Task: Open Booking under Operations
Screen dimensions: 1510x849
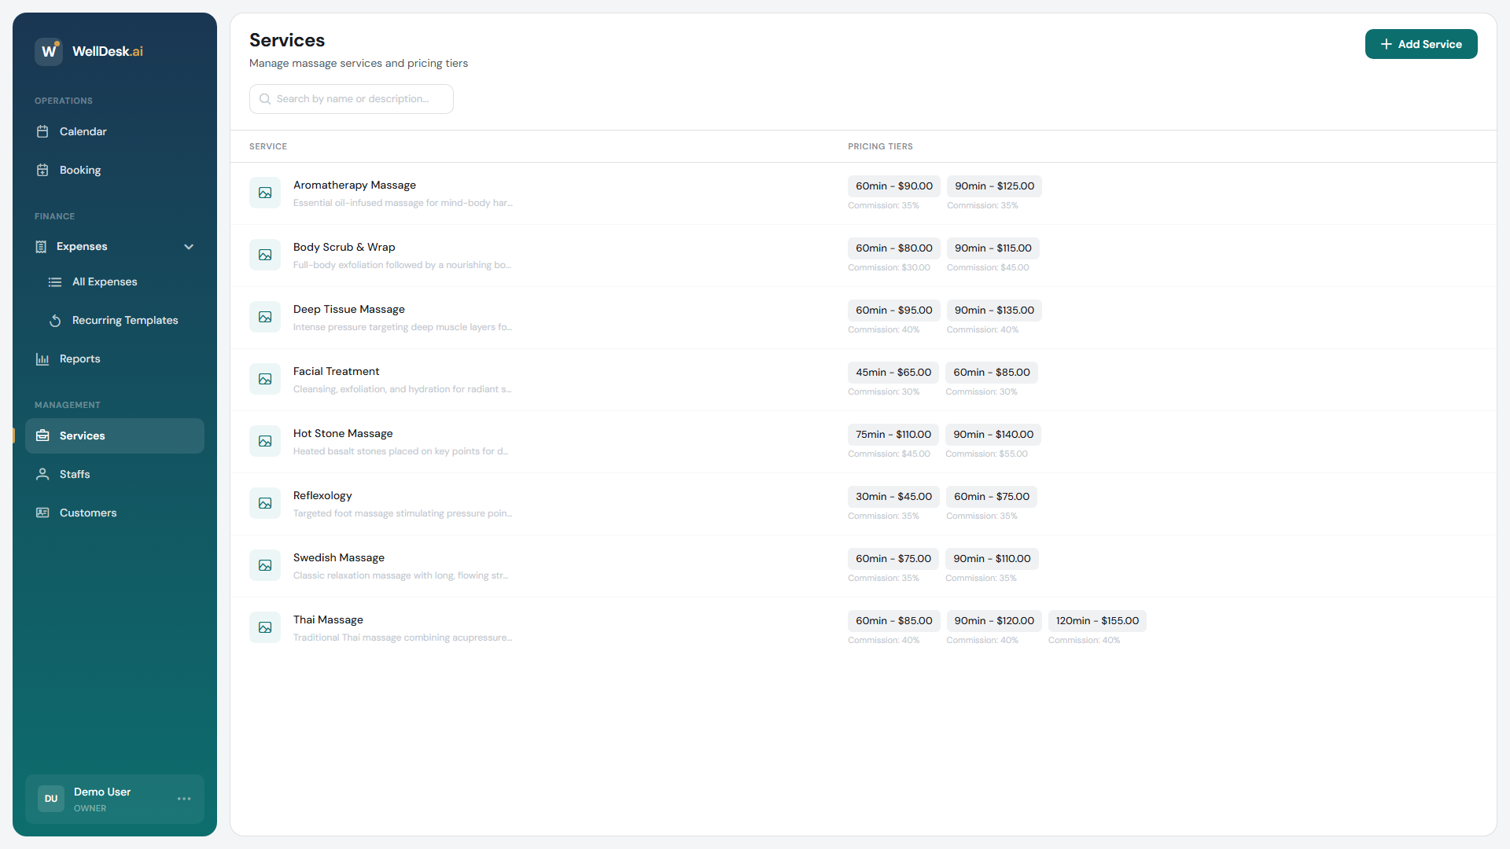Action: click(x=80, y=170)
